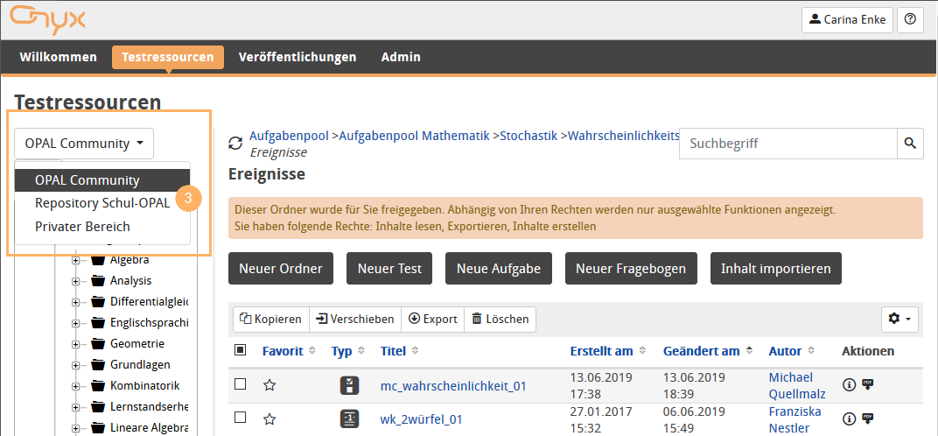The image size is (938, 436).
Task: Open Stochastik breadcrumb link
Action: point(528,136)
